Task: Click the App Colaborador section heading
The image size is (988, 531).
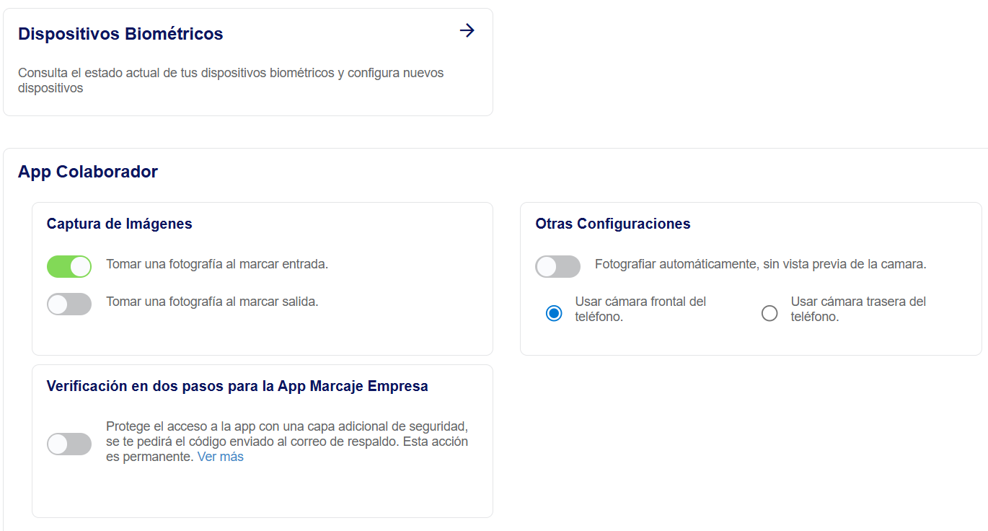Action: (88, 172)
